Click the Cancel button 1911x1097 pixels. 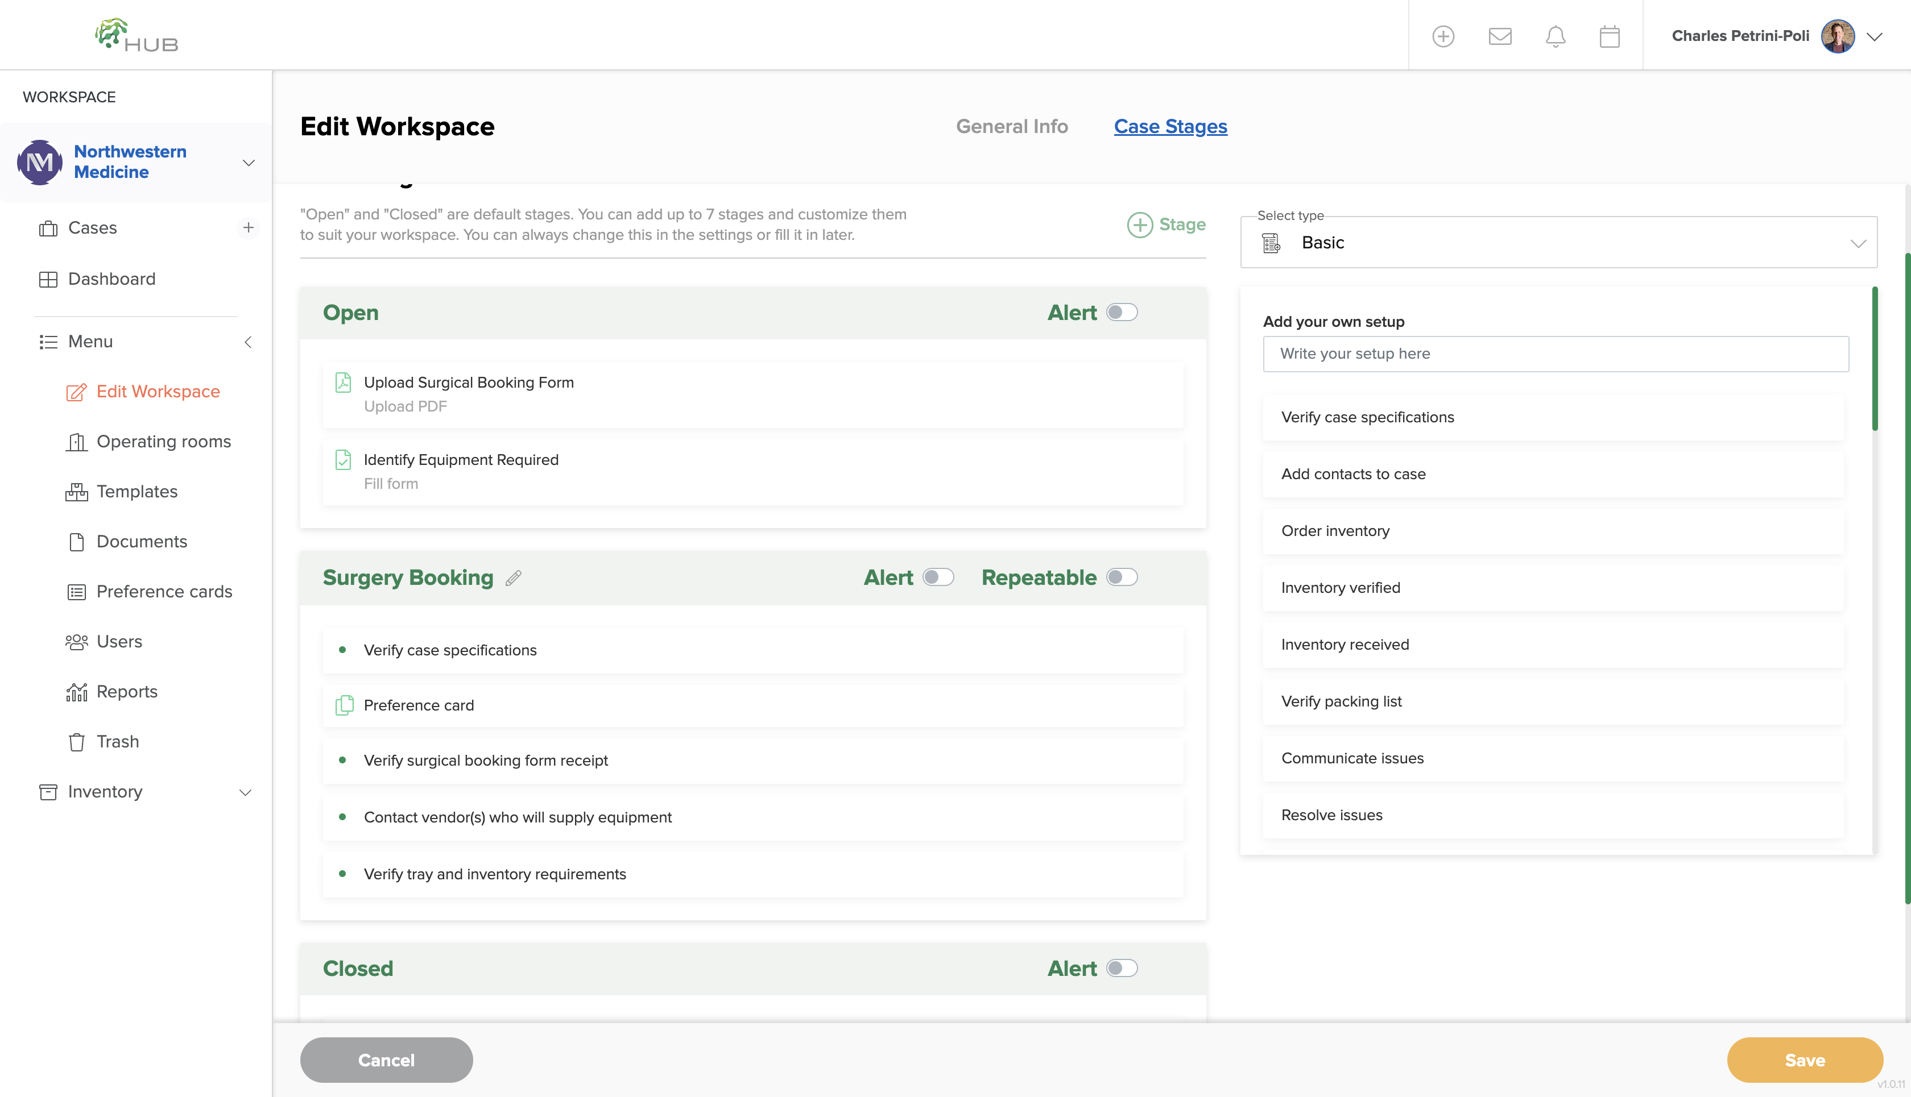[386, 1060]
